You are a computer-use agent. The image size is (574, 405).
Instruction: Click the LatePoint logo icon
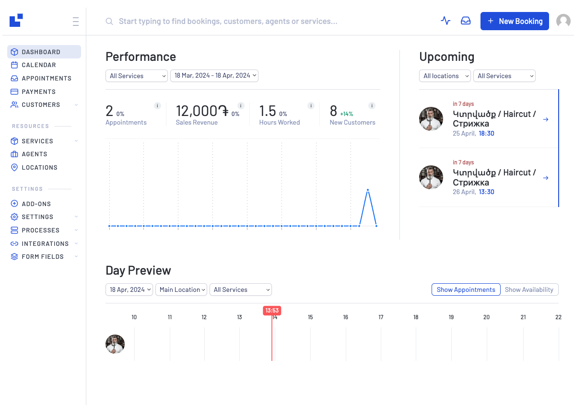[x=16, y=20]
